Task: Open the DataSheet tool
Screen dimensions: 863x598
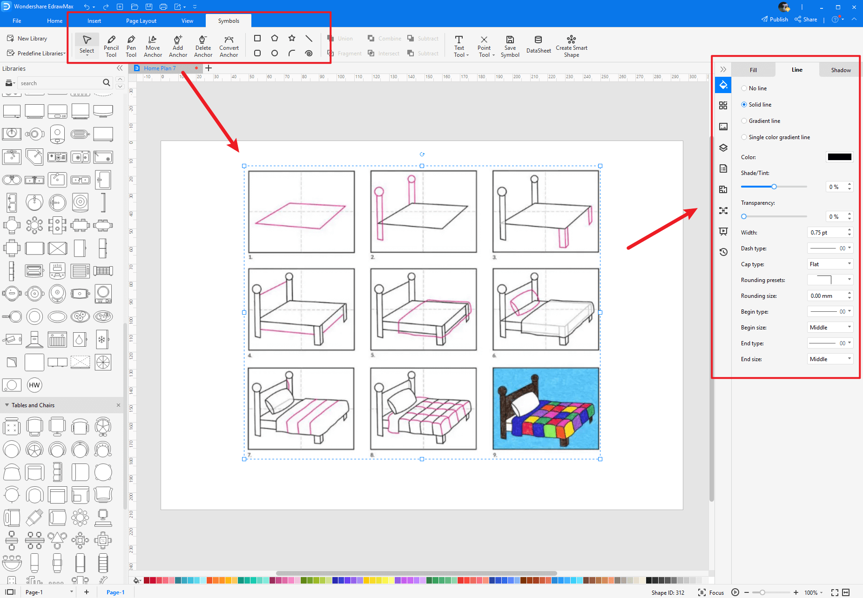Action: pyautogui.click(x=538, y=46)
